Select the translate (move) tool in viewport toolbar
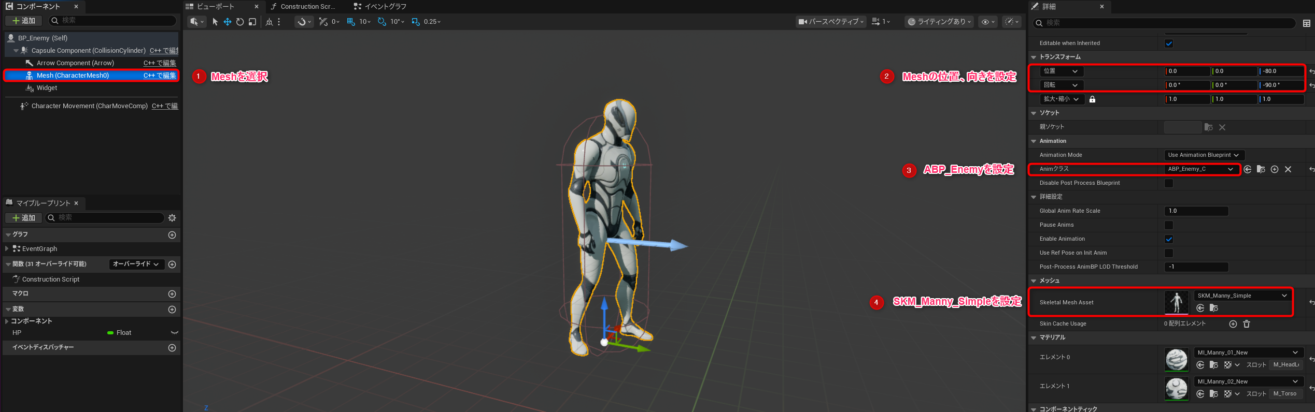Viewport: 1315px width, 412px height. pyautogui.click(x=227, y=22)
